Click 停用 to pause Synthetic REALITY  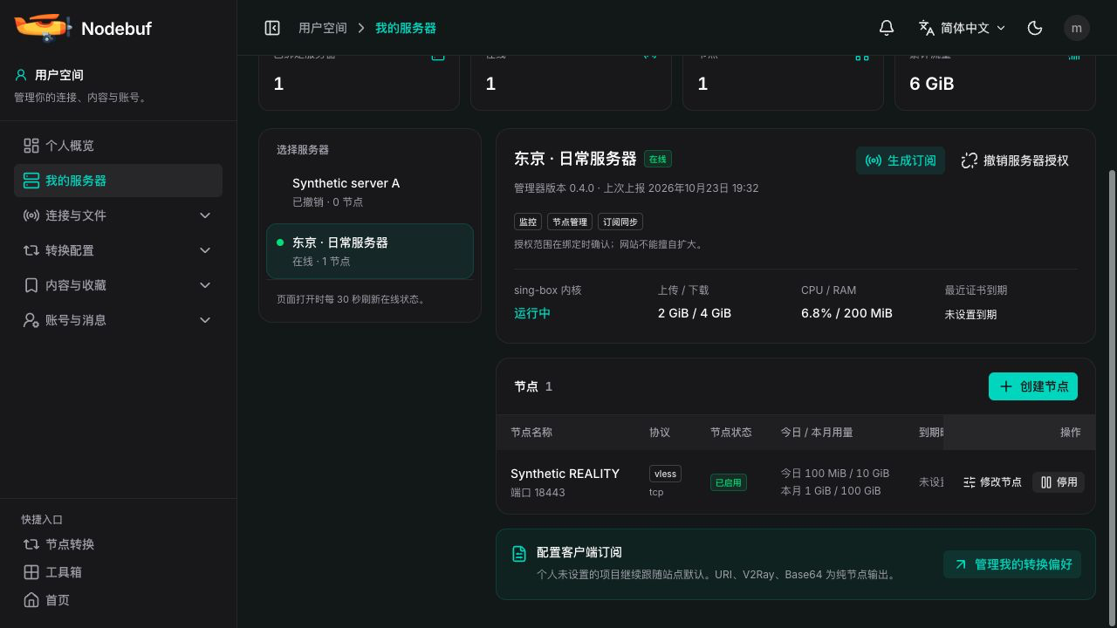pyautogui.click(x=1059, y=481)
